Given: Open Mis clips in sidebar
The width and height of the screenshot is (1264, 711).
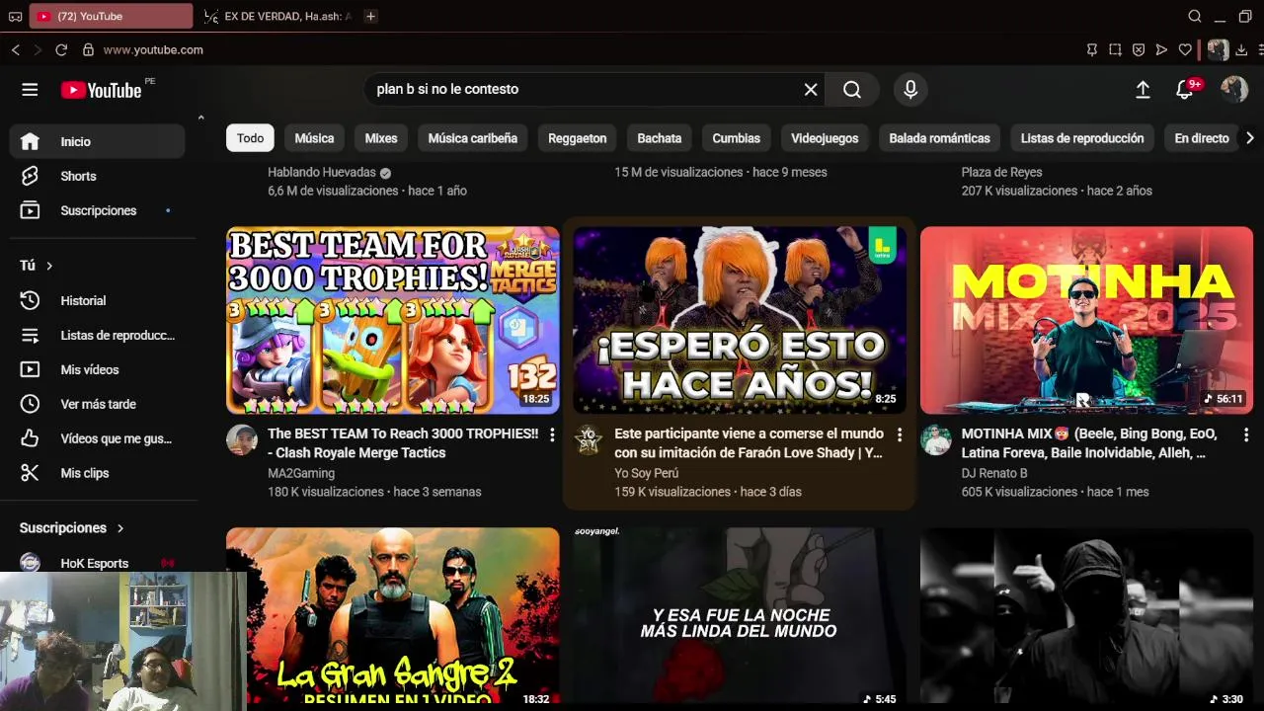Looking at the screenshot, I should click(98, 473).
